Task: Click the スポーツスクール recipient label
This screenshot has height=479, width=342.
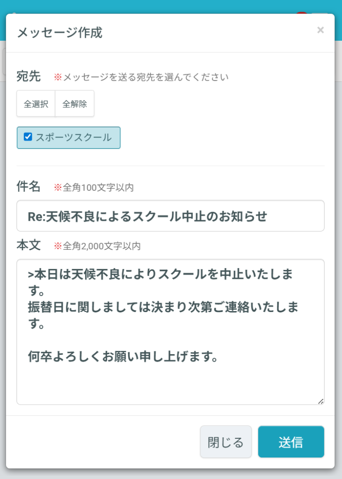Action: tap(73, 138)
